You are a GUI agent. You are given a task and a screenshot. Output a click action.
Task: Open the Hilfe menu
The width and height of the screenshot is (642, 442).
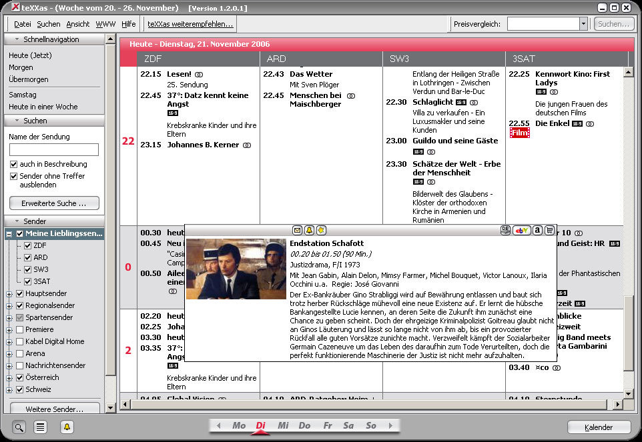point(129,24)
